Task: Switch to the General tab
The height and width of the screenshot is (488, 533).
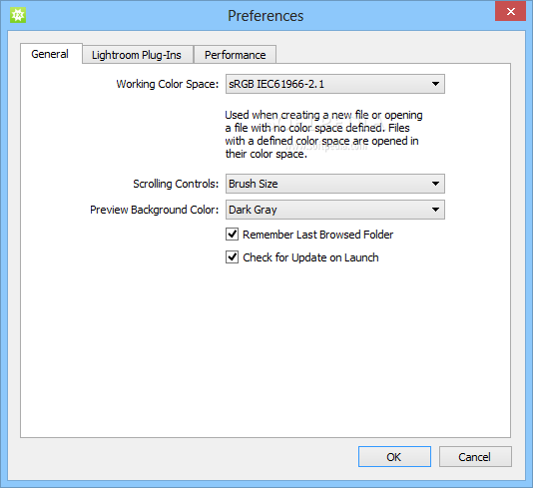Action: click(51, 54)
